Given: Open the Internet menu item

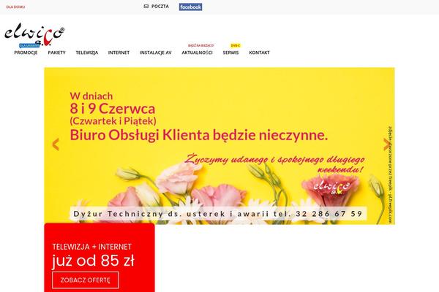Looking at the screenshot, I should (119, 53).
